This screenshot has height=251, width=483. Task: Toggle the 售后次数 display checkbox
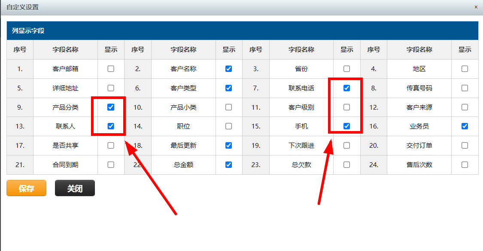(465, 165)
